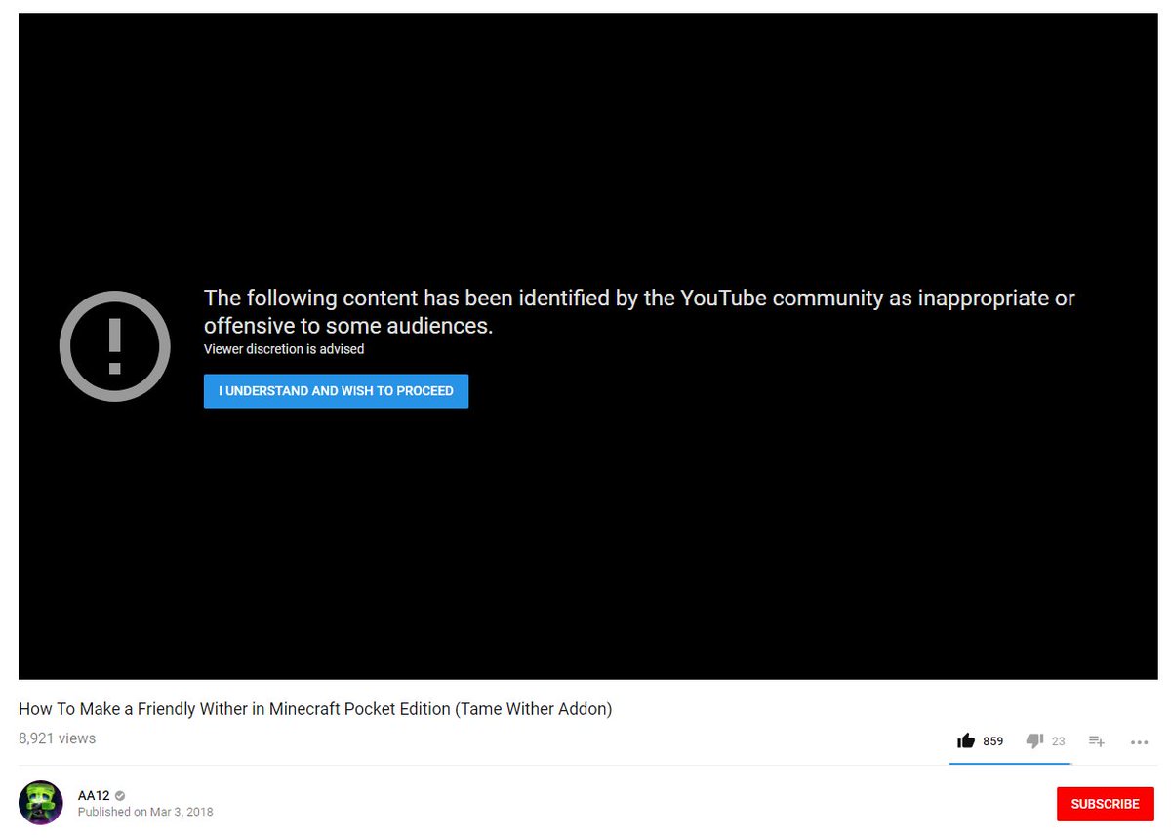The image size is (1171, 838).
Task: Click the like/dislike ratio bar
Action: 1010,764
